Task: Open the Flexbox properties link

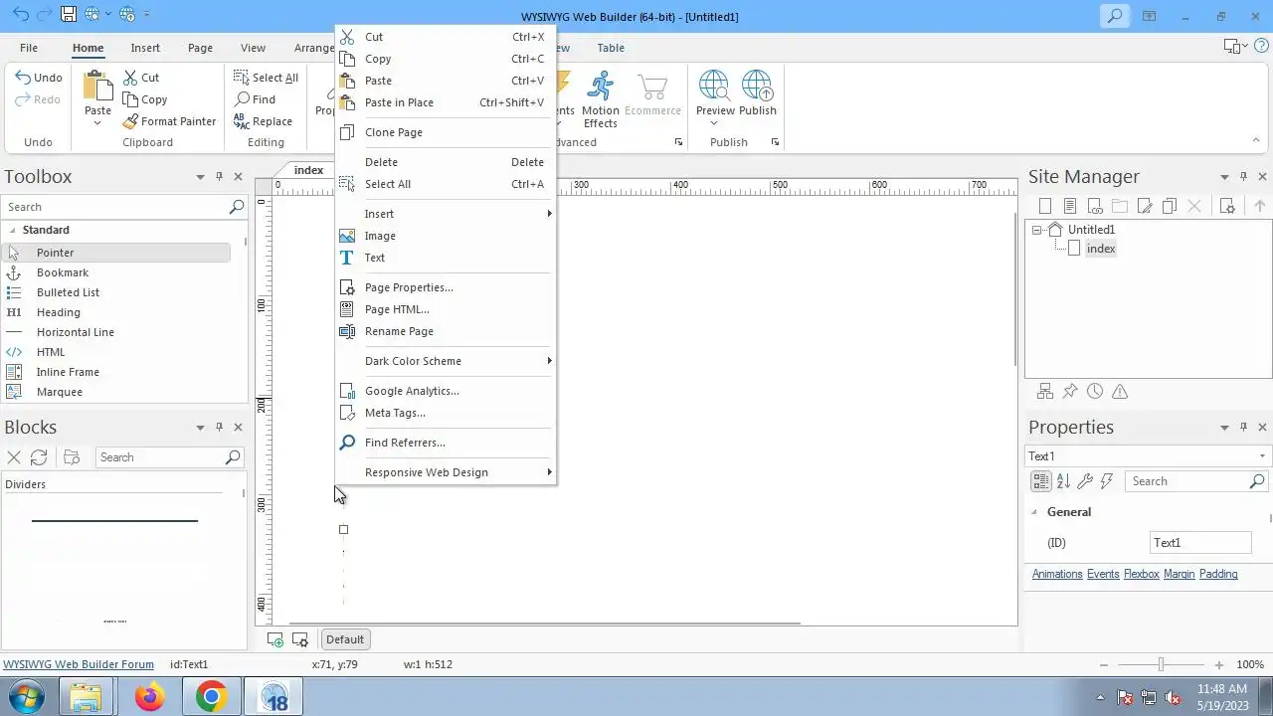Action: point(1142,574)
